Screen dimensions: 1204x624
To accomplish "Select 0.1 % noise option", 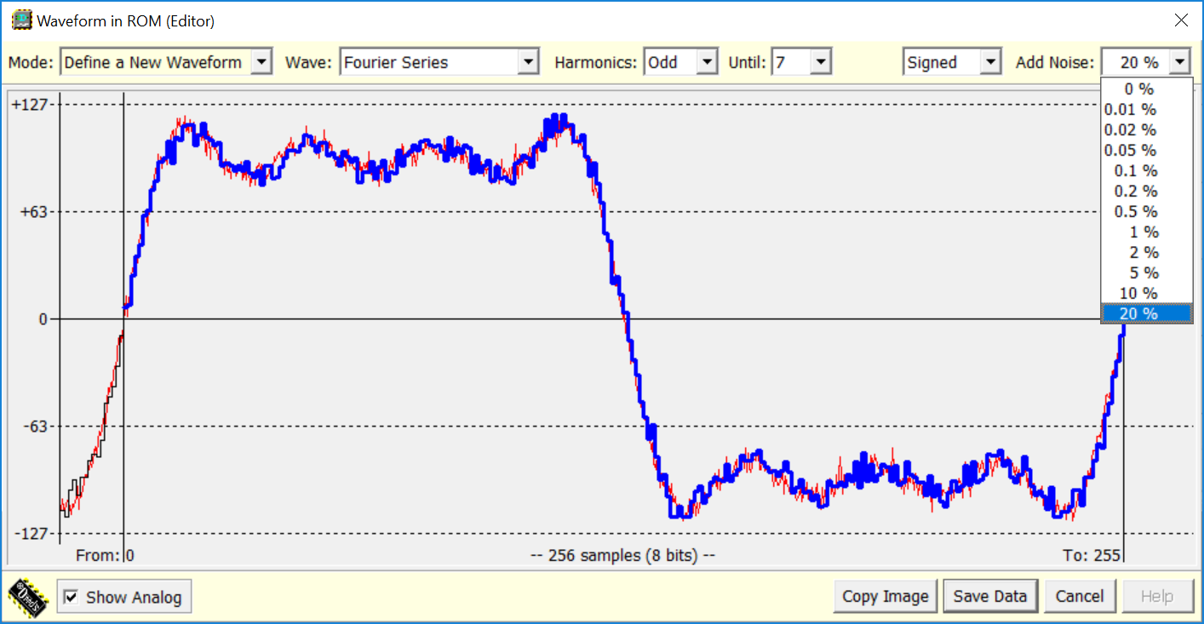I will point(1146,170).
